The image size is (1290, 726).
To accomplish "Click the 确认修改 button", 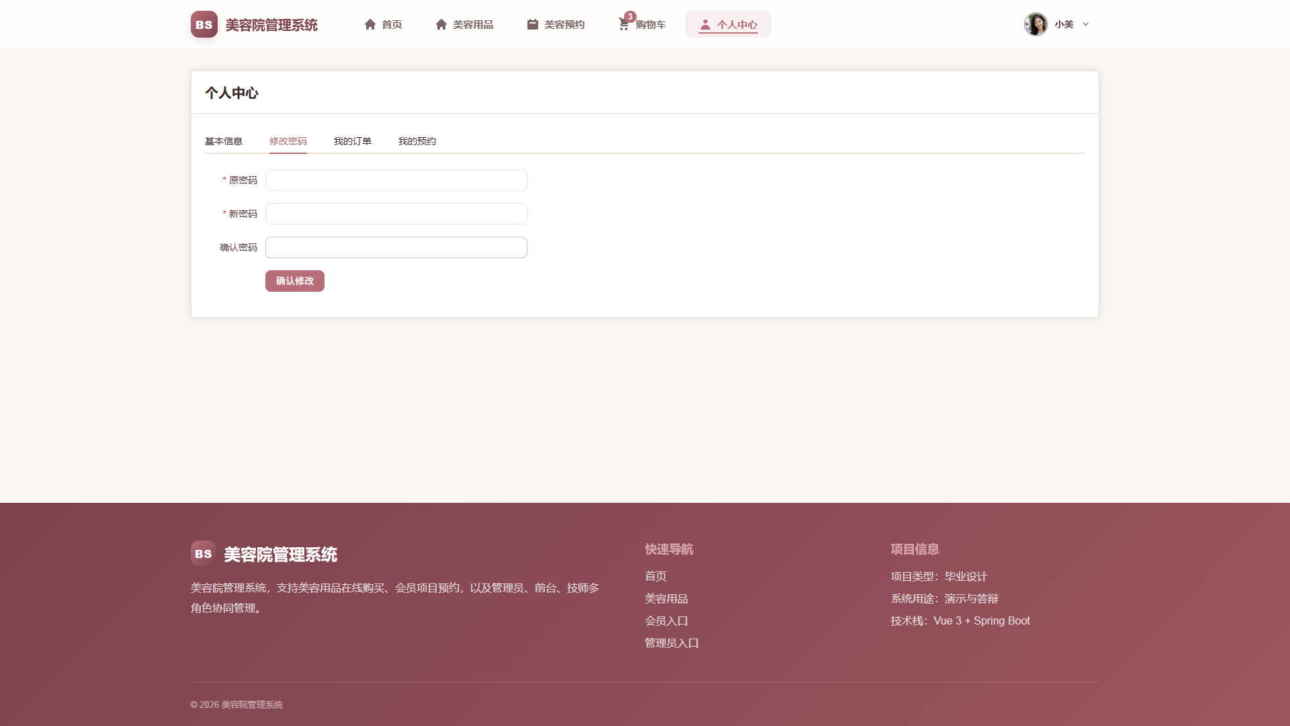I will 295,281.
